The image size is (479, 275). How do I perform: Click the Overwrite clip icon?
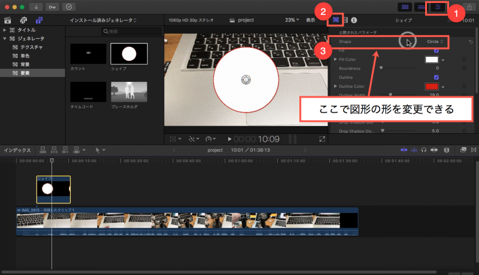(77, 150)
